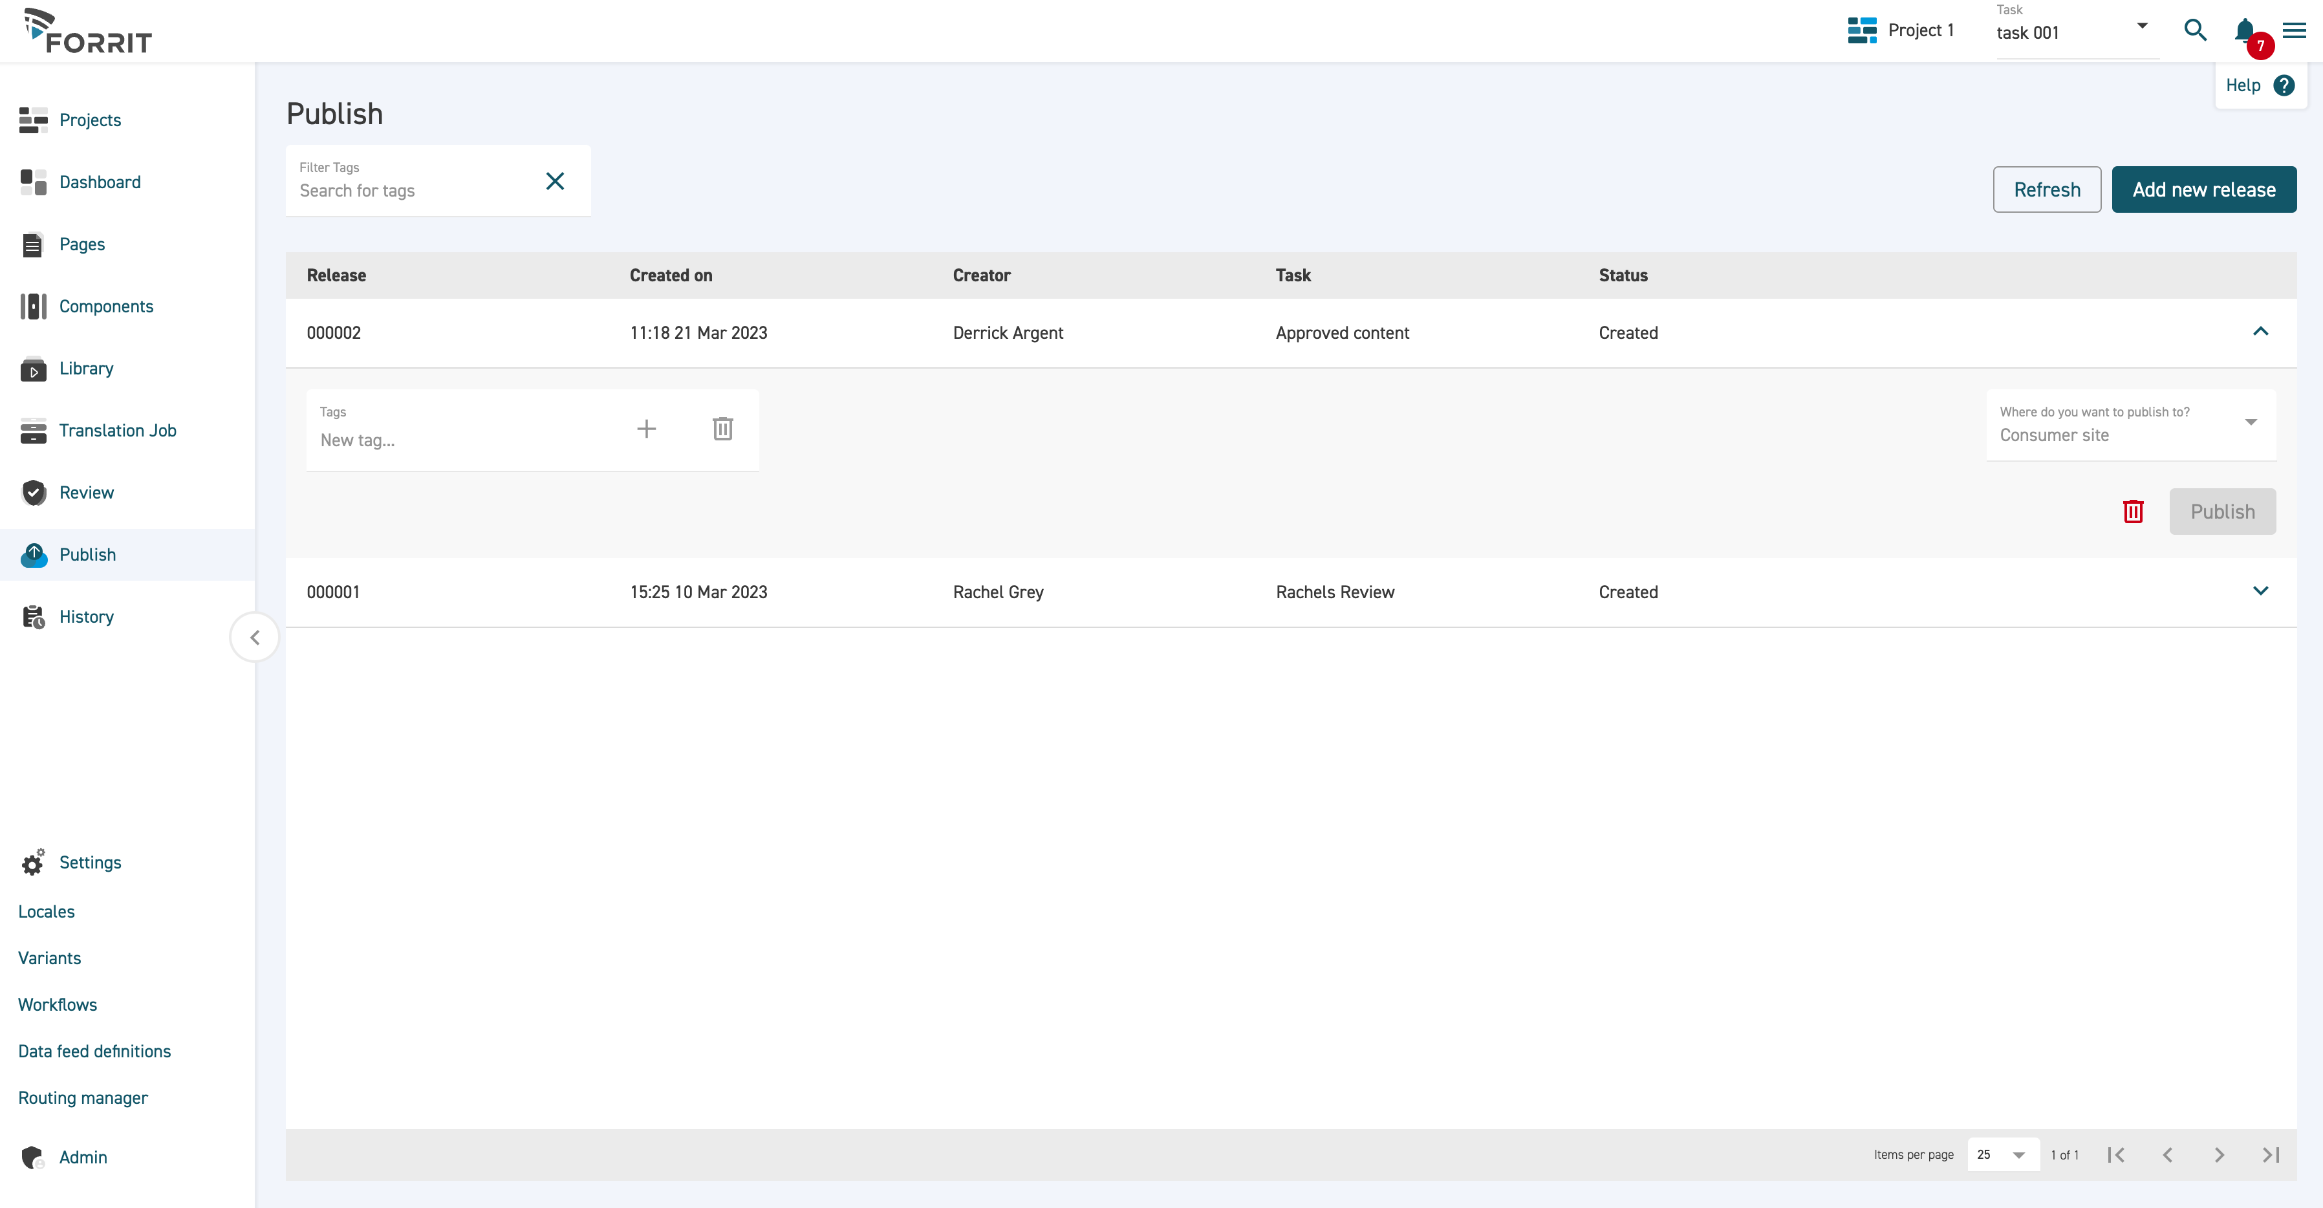This screenshot has width=2323, height=1208.
Task: Delete tags with the grey trash icon
Action: pos(722,429)
